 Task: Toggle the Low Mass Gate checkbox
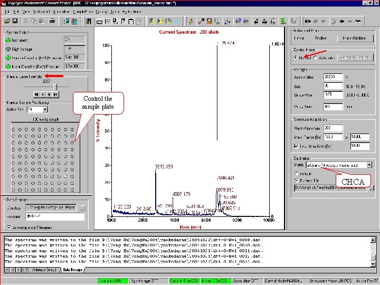[x=296, y=146]
